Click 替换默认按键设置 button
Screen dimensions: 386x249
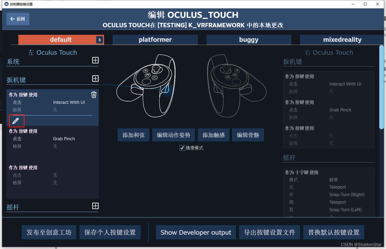[x=334, y=232]
